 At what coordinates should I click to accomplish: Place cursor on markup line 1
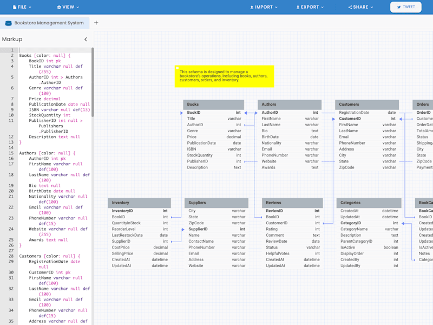click(x=55, y=50)
